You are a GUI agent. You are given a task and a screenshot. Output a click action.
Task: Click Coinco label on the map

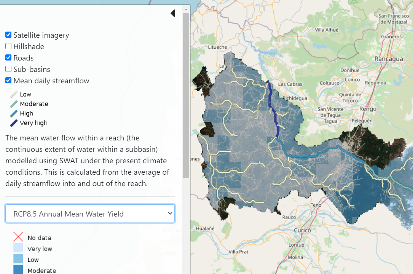click(x=352, y=80)
